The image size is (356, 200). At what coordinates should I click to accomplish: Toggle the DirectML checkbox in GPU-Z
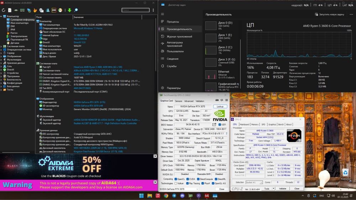pyautogui.click(x=216, y=179)
